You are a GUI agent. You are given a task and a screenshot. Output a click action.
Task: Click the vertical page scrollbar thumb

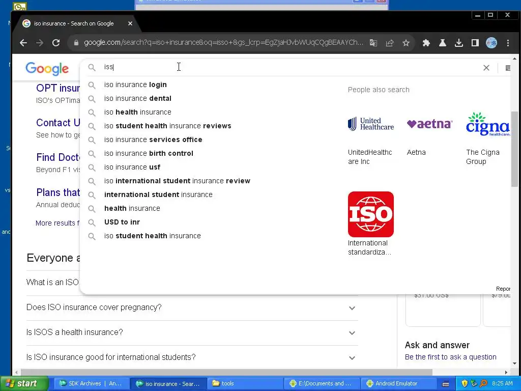514,149
